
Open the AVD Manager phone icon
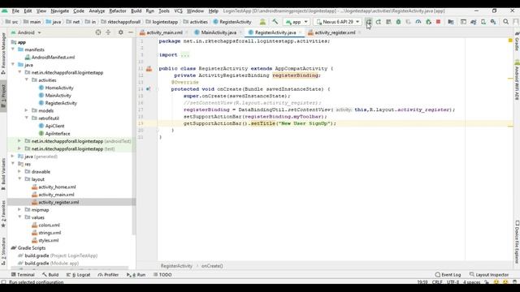pyautogui.click(x=483, y=22)
